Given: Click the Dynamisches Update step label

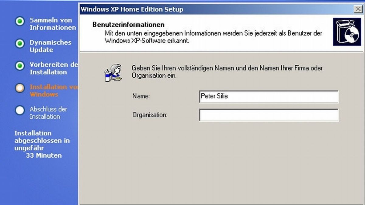Looking at the screenshot, I should [x=50, y=46].
